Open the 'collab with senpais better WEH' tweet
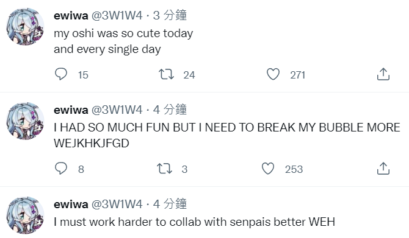409x238 pixels. point(194,222)
